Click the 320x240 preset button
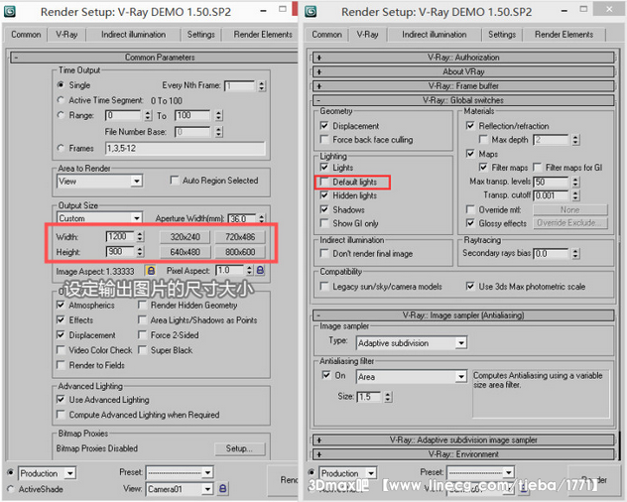Screen dimensions: 627x502 185,237
